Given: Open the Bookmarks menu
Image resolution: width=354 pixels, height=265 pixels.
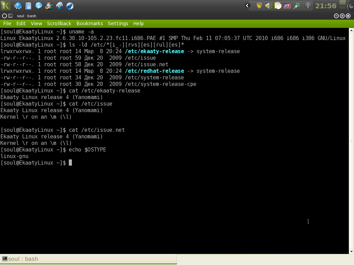Looking at the screenshot, I should [x=90, y=23].
